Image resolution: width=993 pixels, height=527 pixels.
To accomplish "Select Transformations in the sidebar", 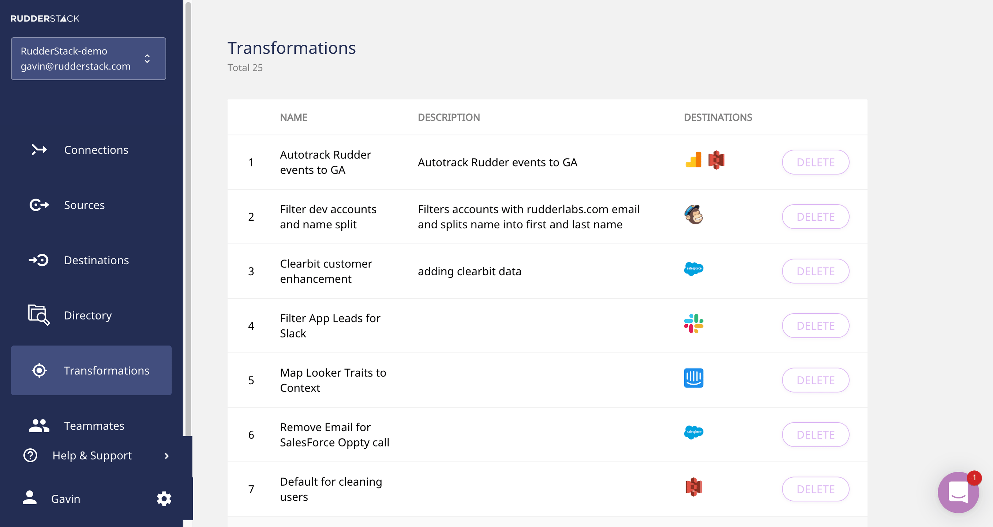I will pyautogui.click(x=106, y=370).
